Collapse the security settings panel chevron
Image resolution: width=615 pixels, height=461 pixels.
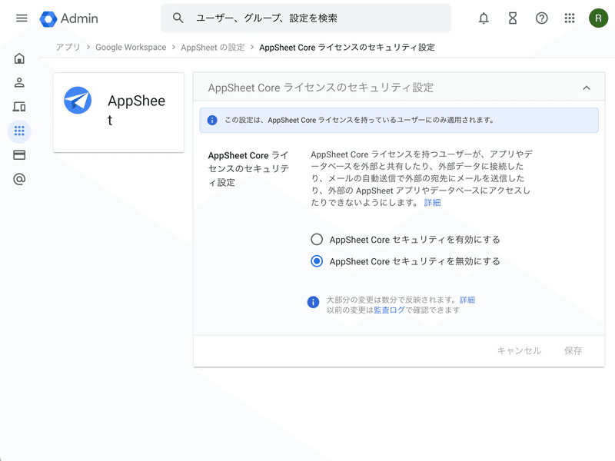tap(587, 88)
